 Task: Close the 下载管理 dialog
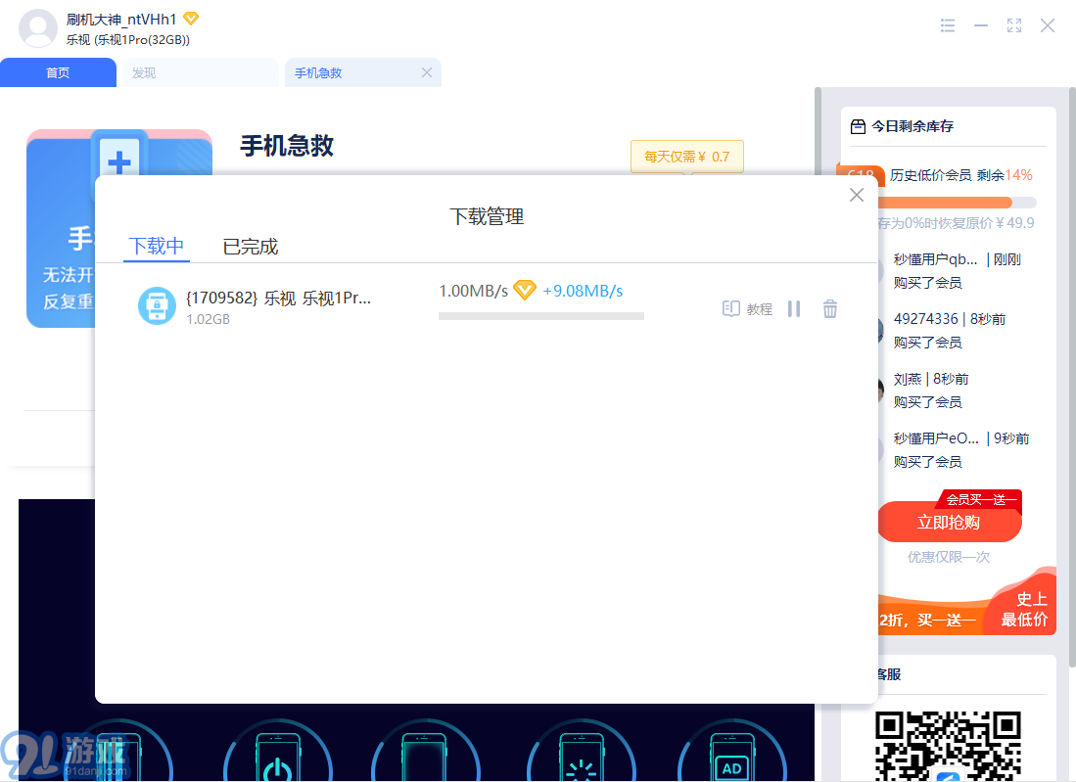tap(857, 195)
